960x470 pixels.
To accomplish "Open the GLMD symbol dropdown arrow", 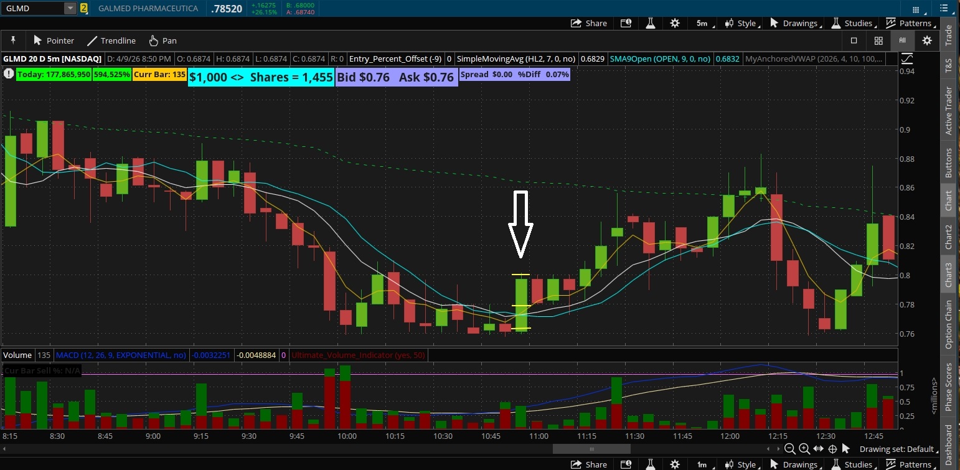I will 70,8.
